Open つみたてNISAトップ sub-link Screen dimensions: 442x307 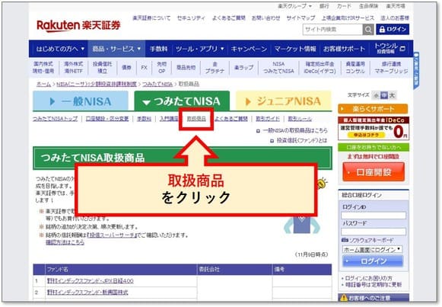tap(56, 119)
